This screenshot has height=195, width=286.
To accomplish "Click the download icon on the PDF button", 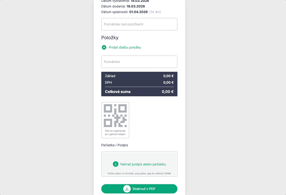I will tap(127, 189).
